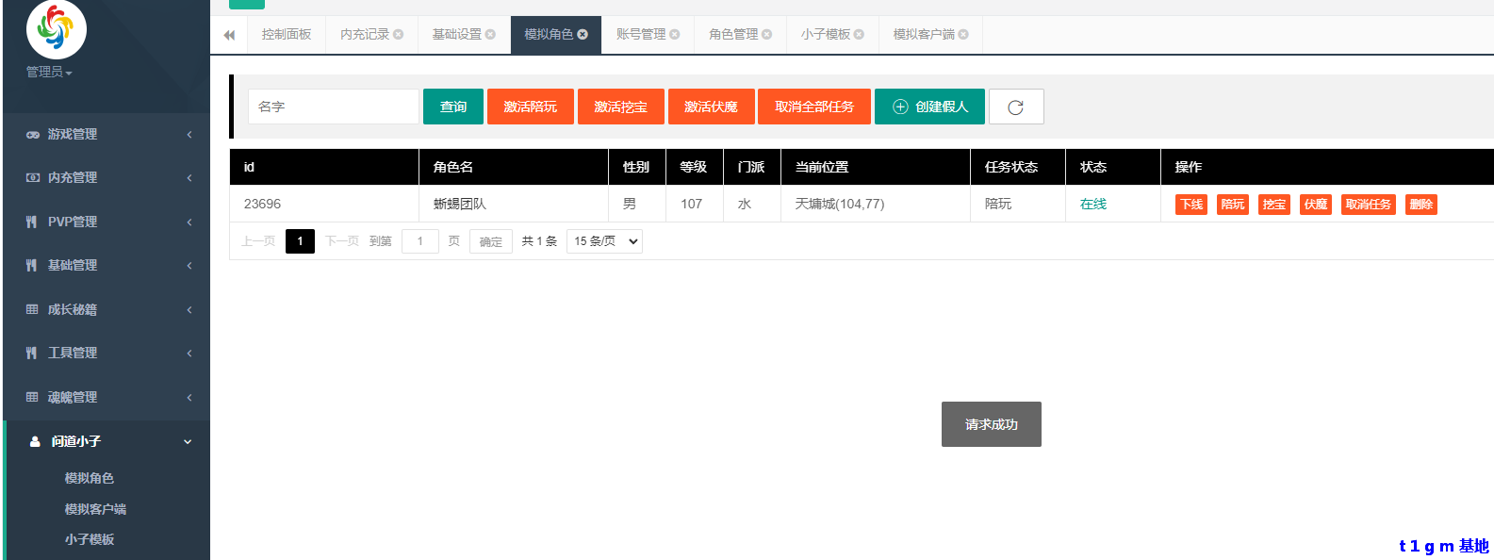Close the 模拟角色 tab

coord(583,35)
